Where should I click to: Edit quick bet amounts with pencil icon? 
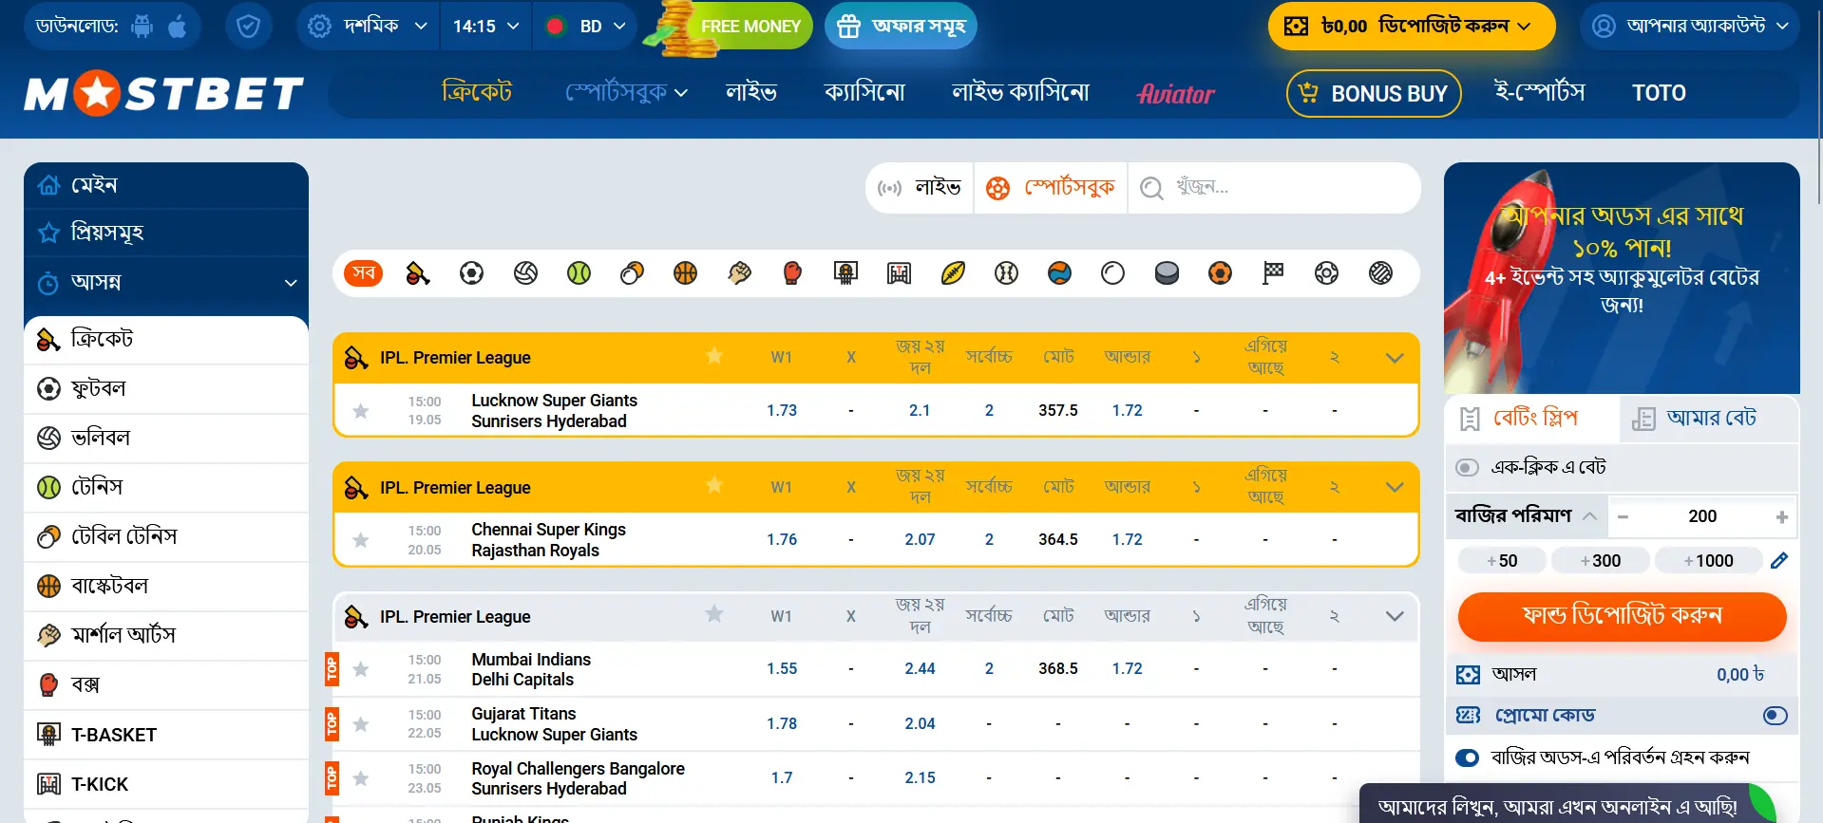tap(1779, 561)
